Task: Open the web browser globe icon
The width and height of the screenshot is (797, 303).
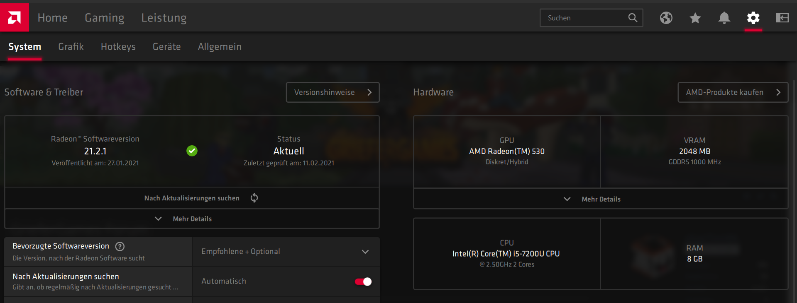Action: 666,18
